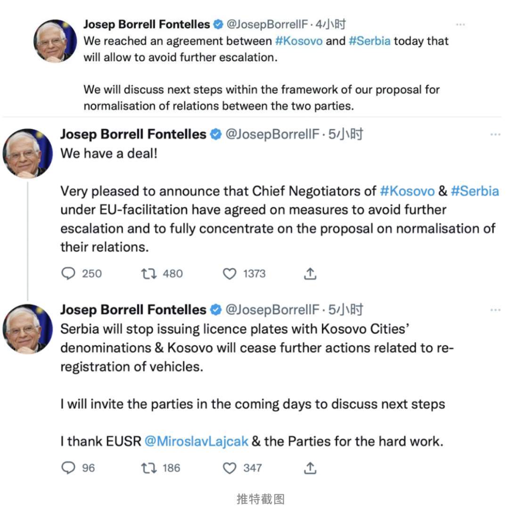
Task: Click the @JosepBorrellF handle on the top tweet
Action: tap(268, 25)
